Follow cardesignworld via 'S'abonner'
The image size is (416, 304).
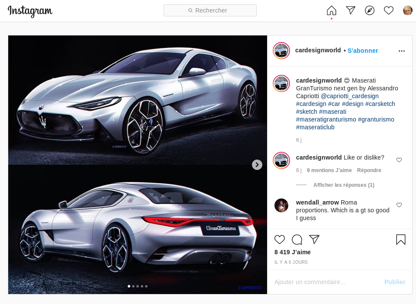click(363, 51)
